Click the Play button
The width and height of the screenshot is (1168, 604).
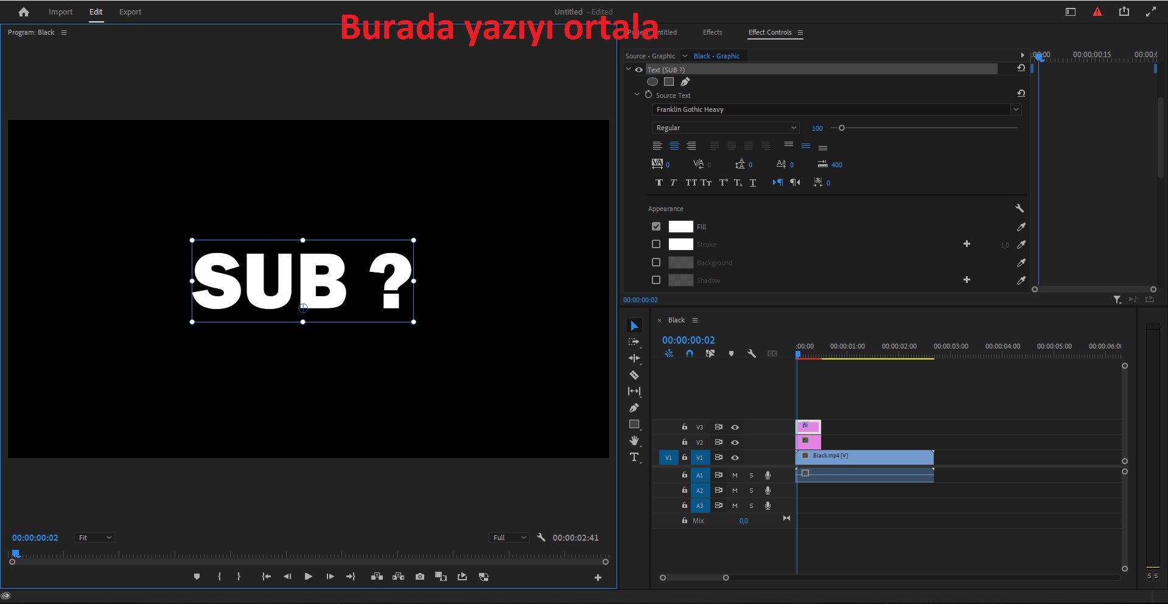(x=309, y=577)
